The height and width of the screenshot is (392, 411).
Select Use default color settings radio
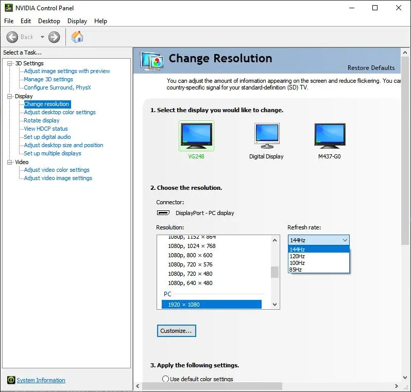(x=165, y=379)
